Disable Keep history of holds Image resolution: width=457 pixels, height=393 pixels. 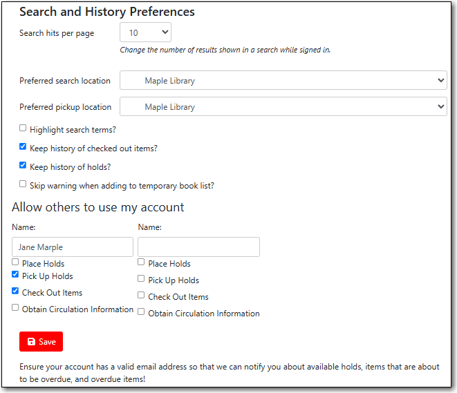tap(23, 166)
